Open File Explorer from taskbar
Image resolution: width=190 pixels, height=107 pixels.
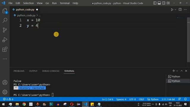pos(17,104)
